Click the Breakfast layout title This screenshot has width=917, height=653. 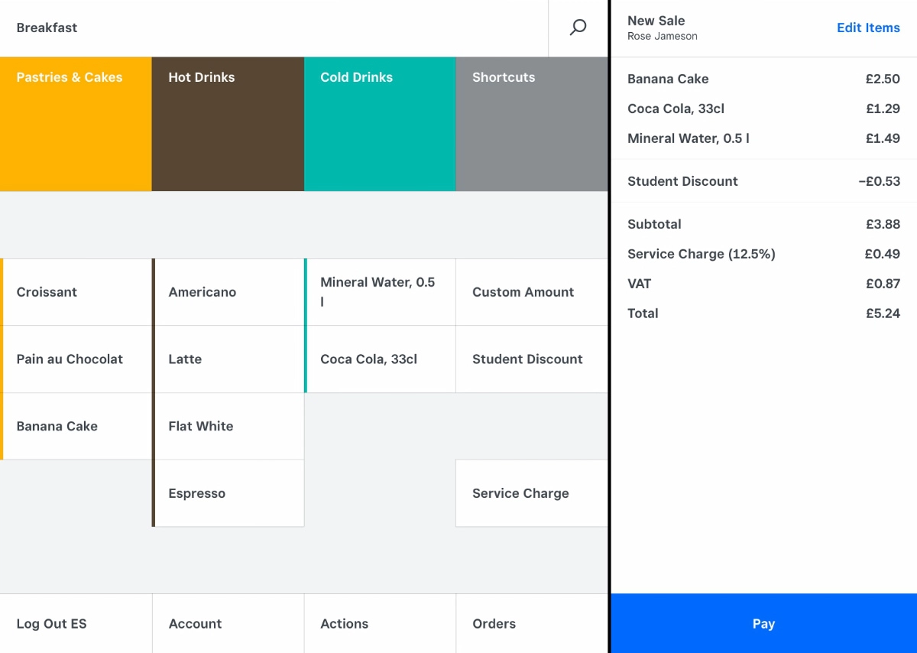pyautogui.click(x=47, y=28)
